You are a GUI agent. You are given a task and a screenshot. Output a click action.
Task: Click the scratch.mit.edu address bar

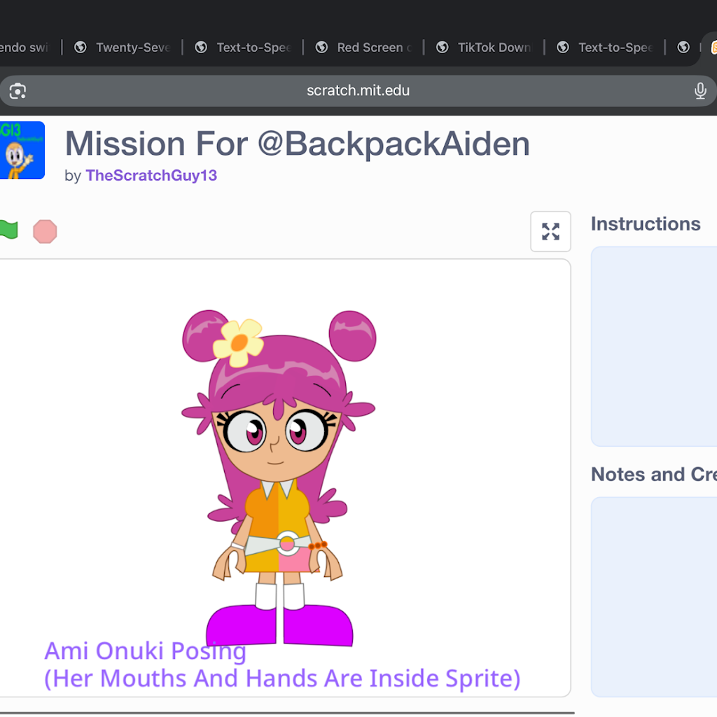click(x=358, y=90)
